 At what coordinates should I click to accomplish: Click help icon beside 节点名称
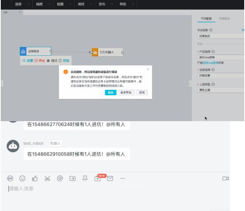coord(211,30)
